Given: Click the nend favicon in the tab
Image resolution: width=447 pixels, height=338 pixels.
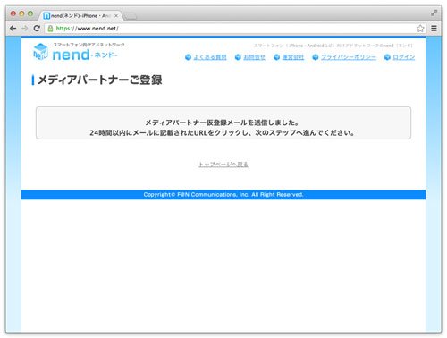Looking at the screenshot, I should pyautogui.click(x=46, y=16).
